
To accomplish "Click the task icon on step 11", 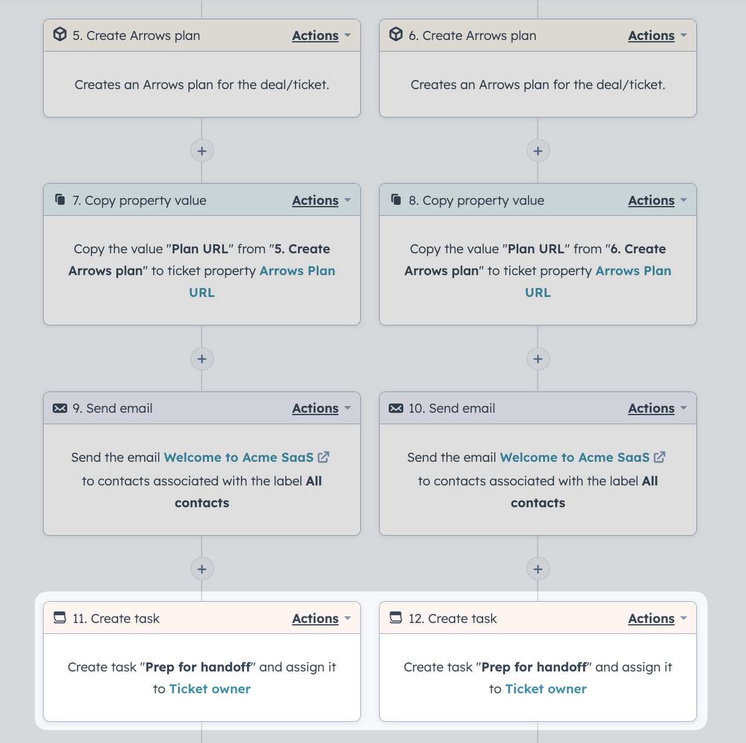I will [x=60, y=618].
